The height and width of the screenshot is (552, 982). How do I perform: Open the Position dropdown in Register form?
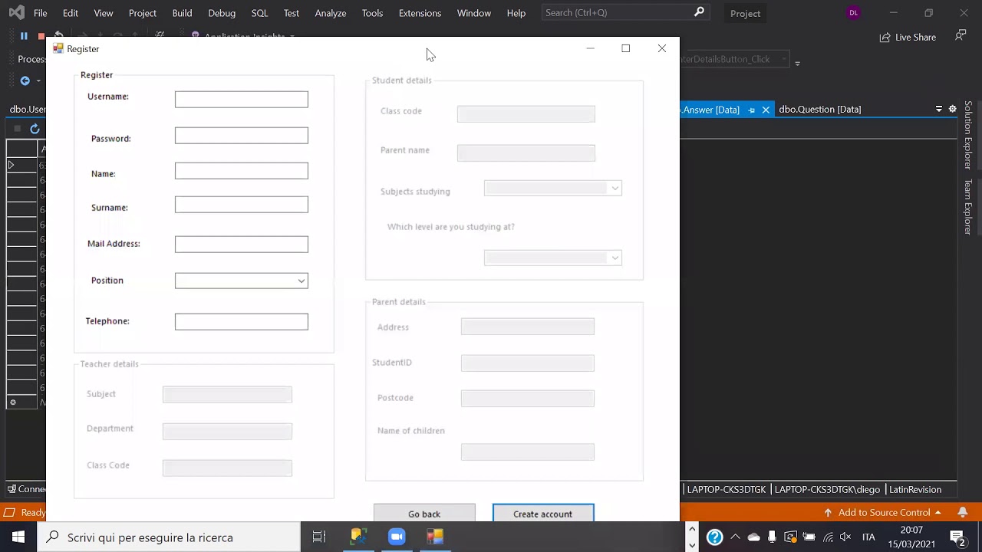(x=302, y=281)
